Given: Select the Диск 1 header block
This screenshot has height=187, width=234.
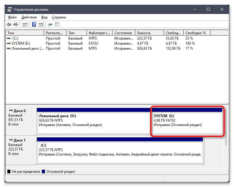Looking at the screenshot, I should (21, 150).
